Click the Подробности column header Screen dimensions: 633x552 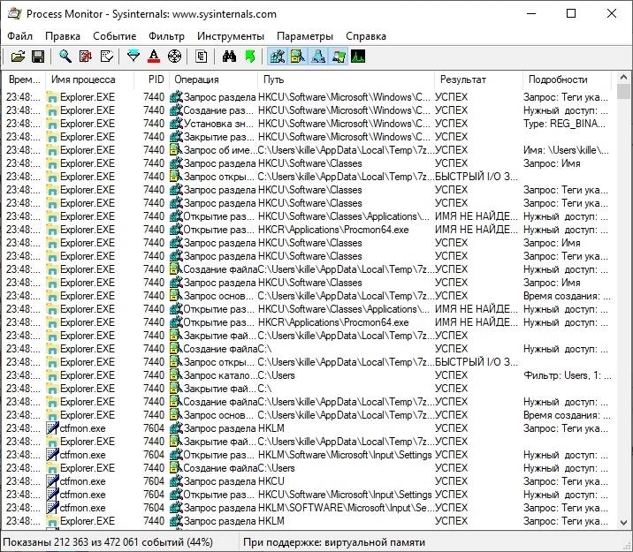pos(567,79)
